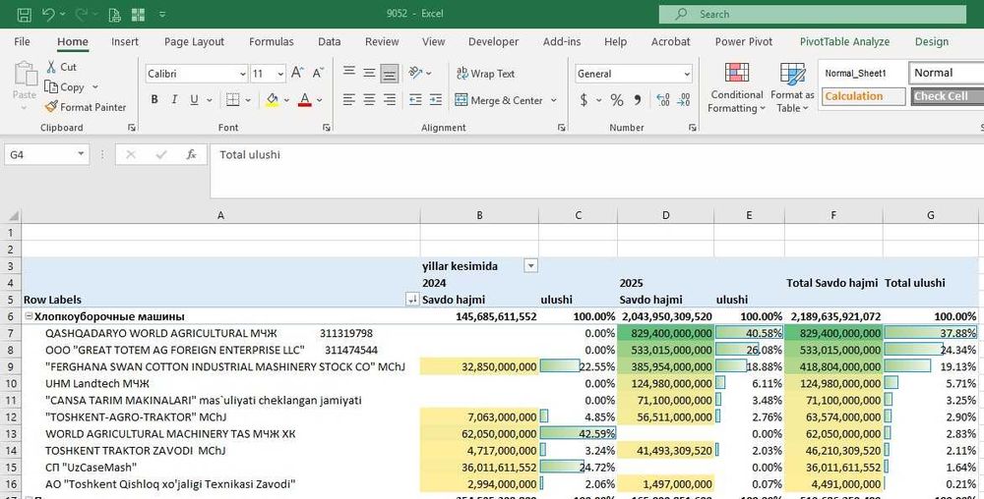Increase font size with larger A
Image resolution: width=984 pixels, height=499 pixels.
coord(297,74)
